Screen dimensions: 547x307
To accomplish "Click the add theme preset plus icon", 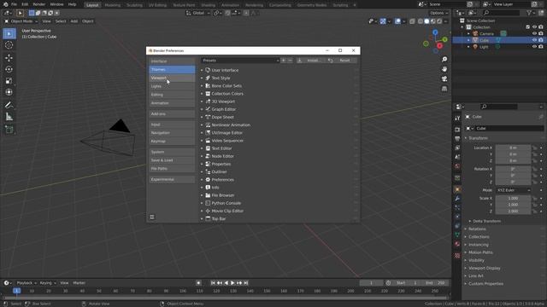I will 284,61.
